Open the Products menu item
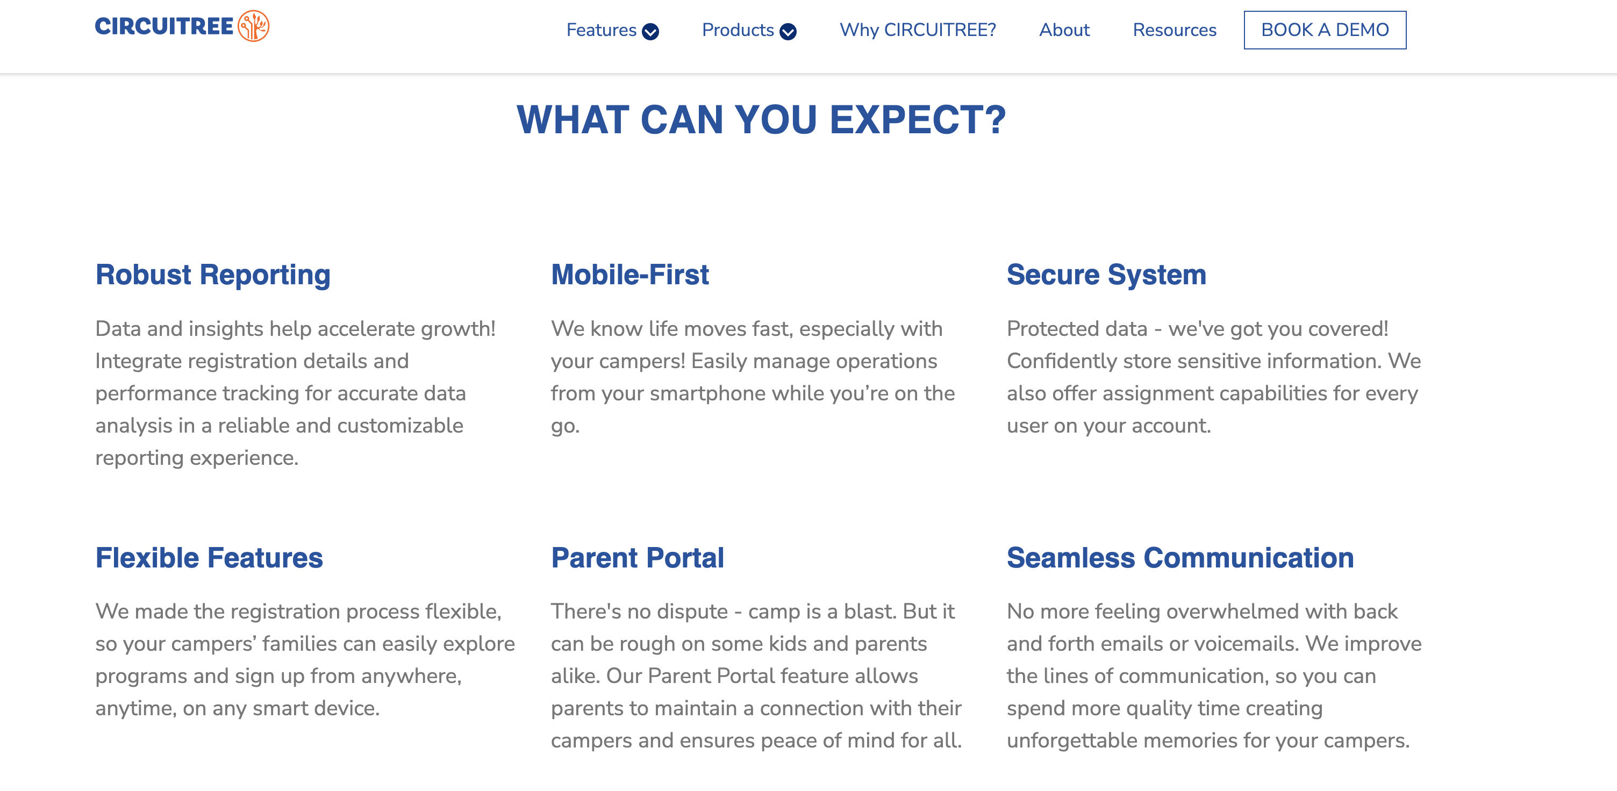Viewport: 1617px width, 791px height. click(x=738, y=30)
